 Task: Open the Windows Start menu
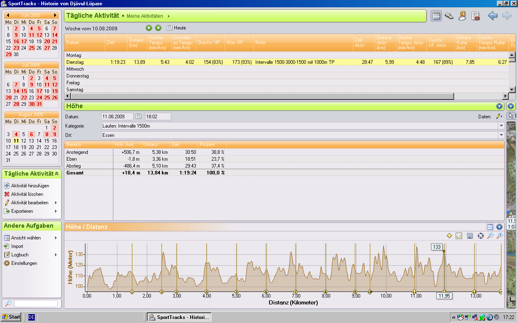11,317
